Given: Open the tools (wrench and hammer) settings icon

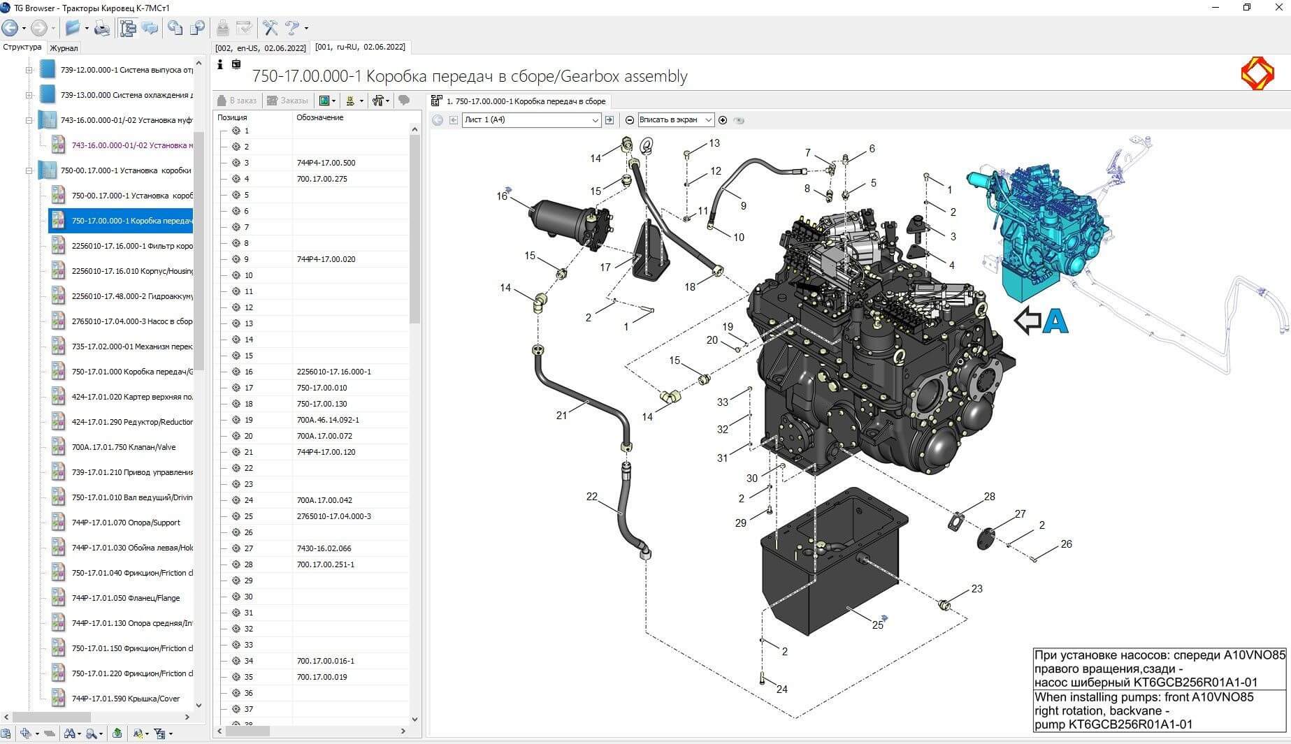Looking at the screenshot, I should tap(270, 28).
